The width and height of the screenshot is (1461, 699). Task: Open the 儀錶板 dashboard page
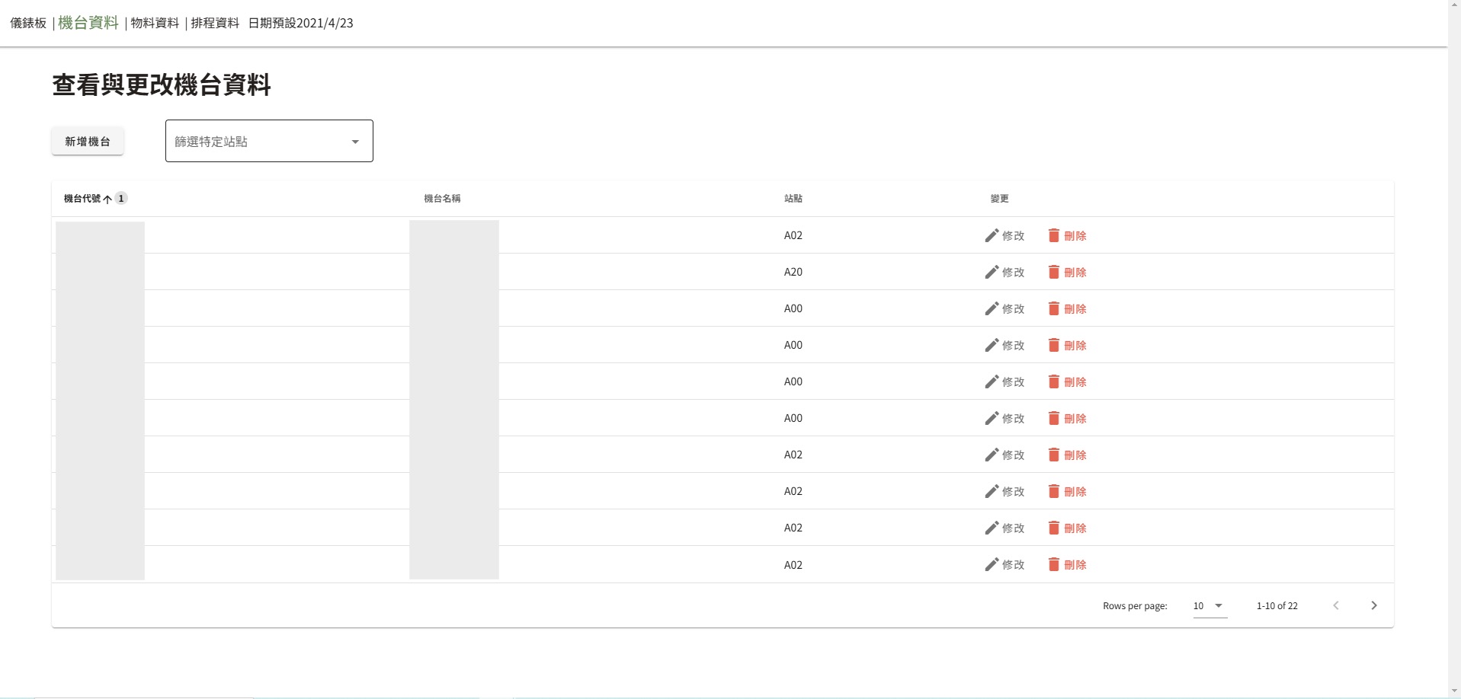[28, 24]
